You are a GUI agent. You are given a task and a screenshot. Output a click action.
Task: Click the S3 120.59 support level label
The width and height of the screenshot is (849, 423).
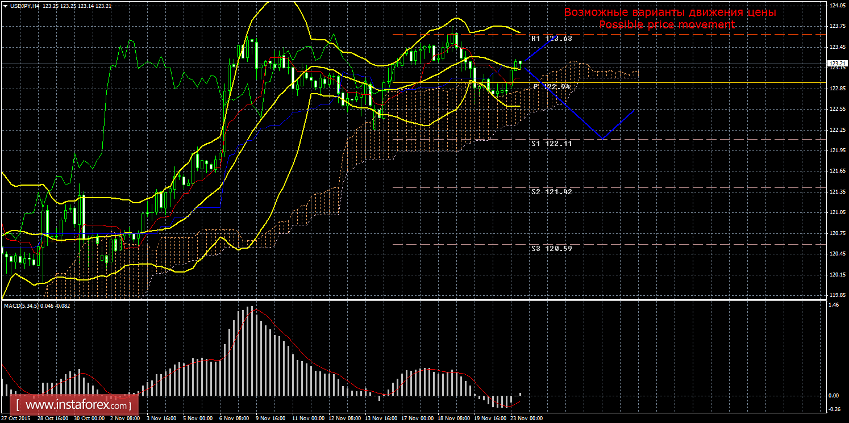coord(551,249)
